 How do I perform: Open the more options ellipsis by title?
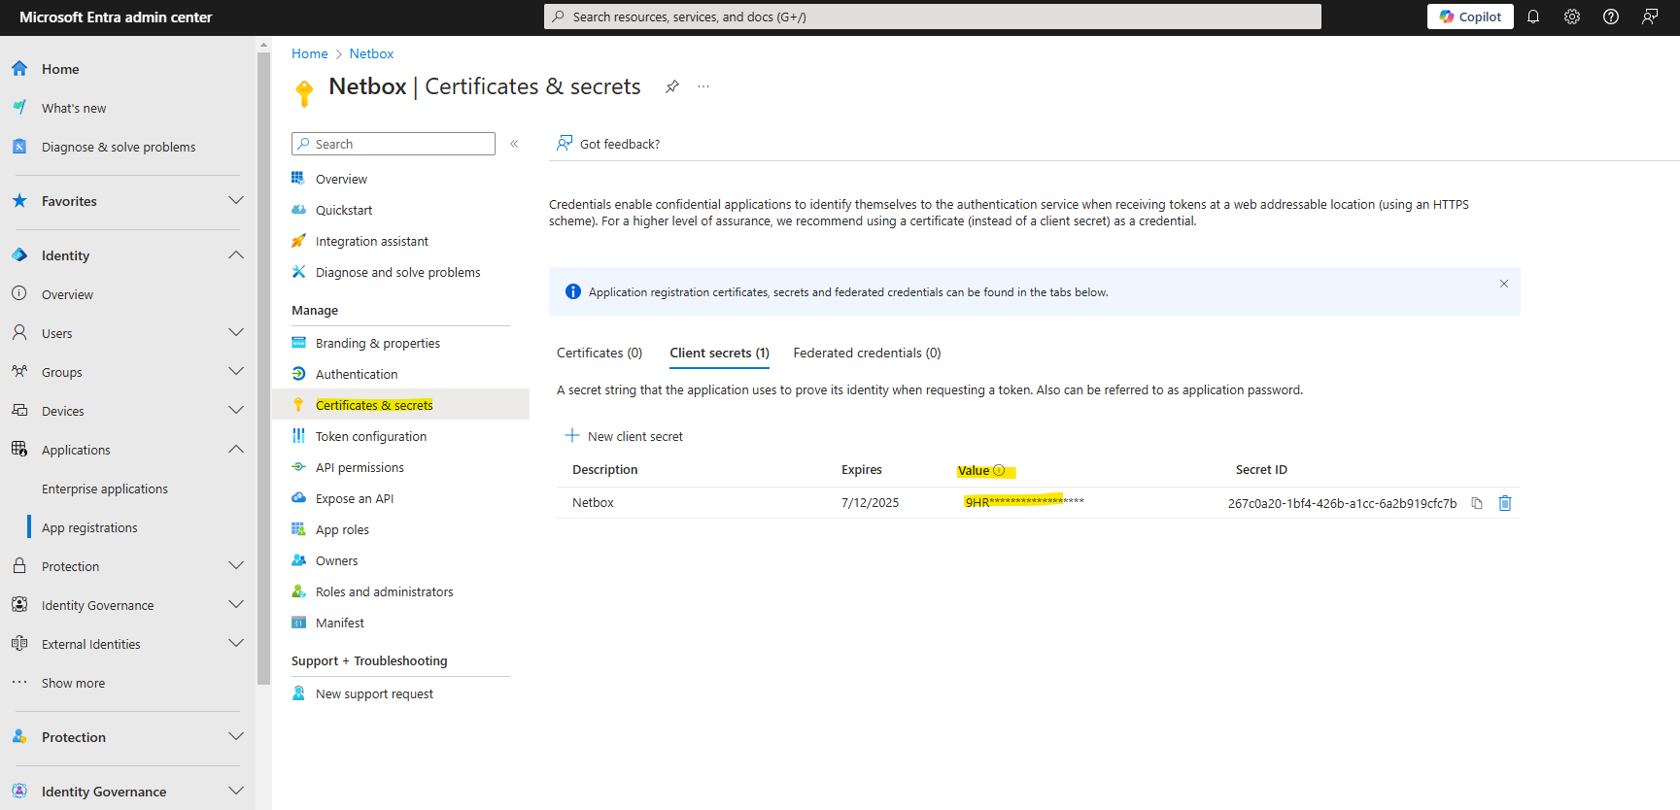(703, 86)
